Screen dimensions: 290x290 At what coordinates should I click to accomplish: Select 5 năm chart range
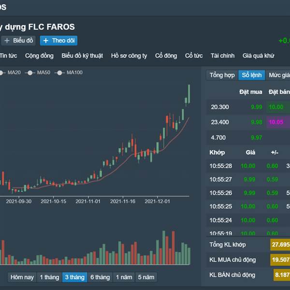146,277
